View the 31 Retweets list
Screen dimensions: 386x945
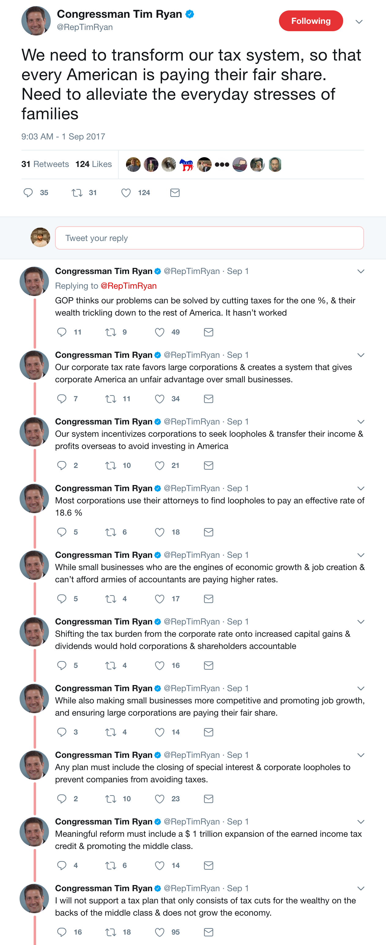point(45,164)
